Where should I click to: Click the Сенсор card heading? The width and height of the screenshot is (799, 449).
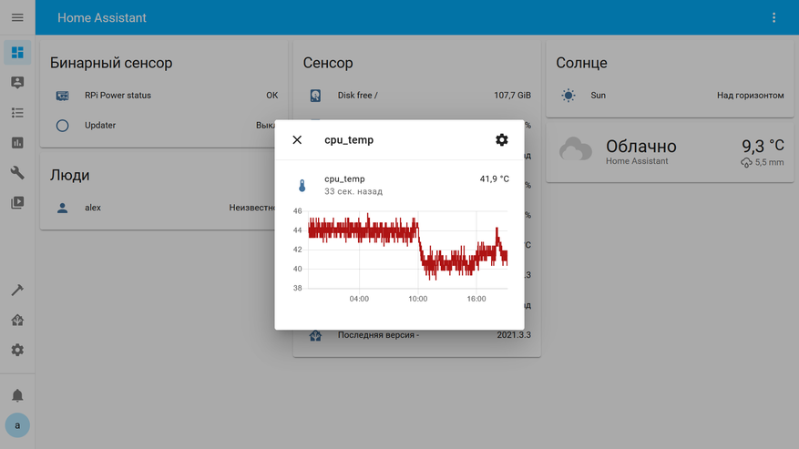point(328,63)
